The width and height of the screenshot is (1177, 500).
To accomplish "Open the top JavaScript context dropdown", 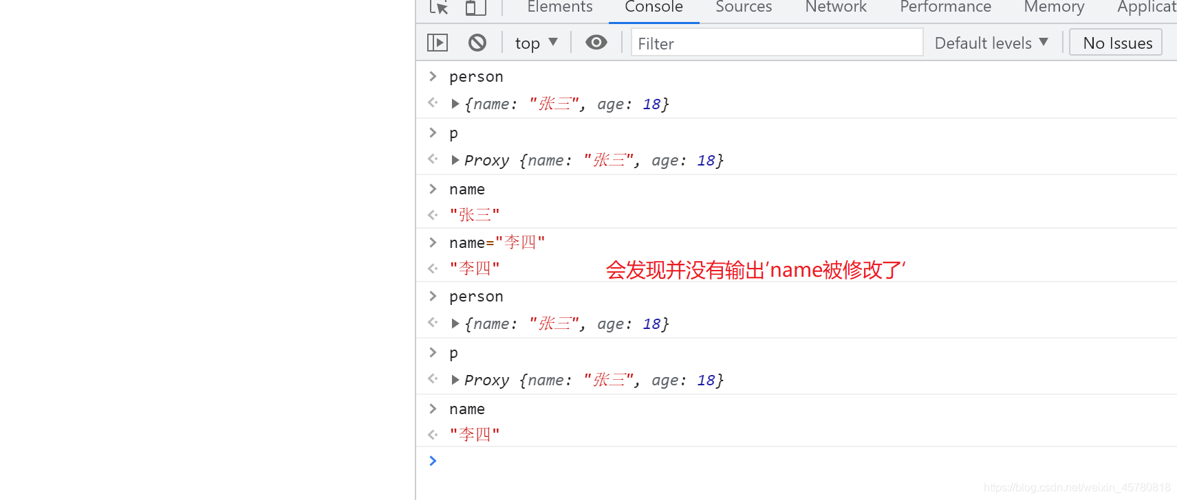I will pyautogui.click(x=536, y=43).
